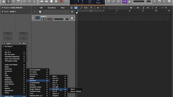The height and width of the screenshot is (97, 173).
Task: Toggle input monitoring on Audio 1
Action: click(x=51, y=19)
